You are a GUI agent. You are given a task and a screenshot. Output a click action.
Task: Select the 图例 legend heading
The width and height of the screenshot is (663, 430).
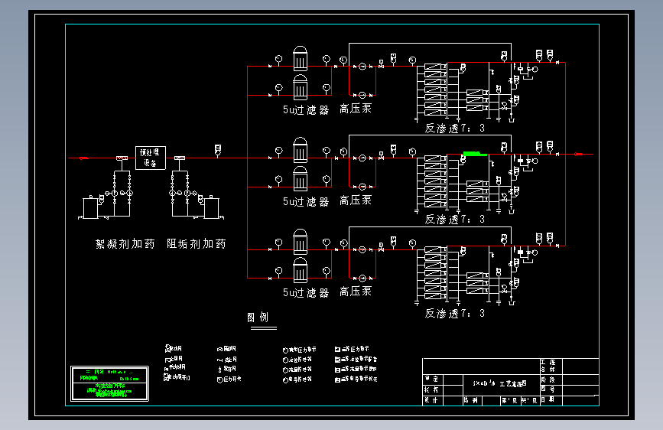click(x=258, y=318)
